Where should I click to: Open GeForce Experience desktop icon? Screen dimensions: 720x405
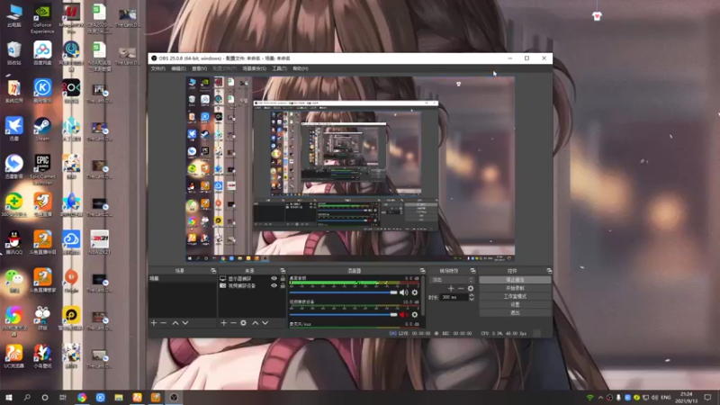pos(42,19)
